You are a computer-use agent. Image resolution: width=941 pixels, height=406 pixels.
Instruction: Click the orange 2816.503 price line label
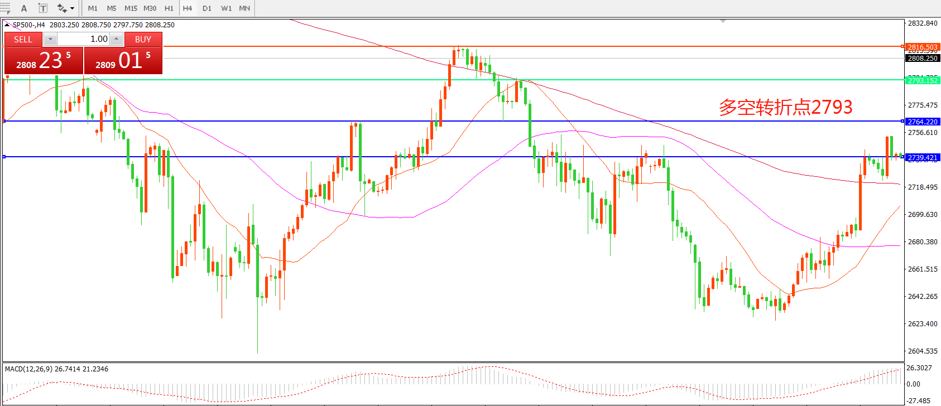[922, 47]
